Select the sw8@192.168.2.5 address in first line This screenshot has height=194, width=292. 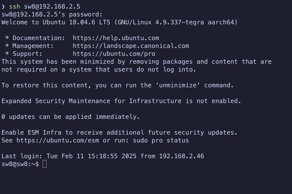pos(52,7)
